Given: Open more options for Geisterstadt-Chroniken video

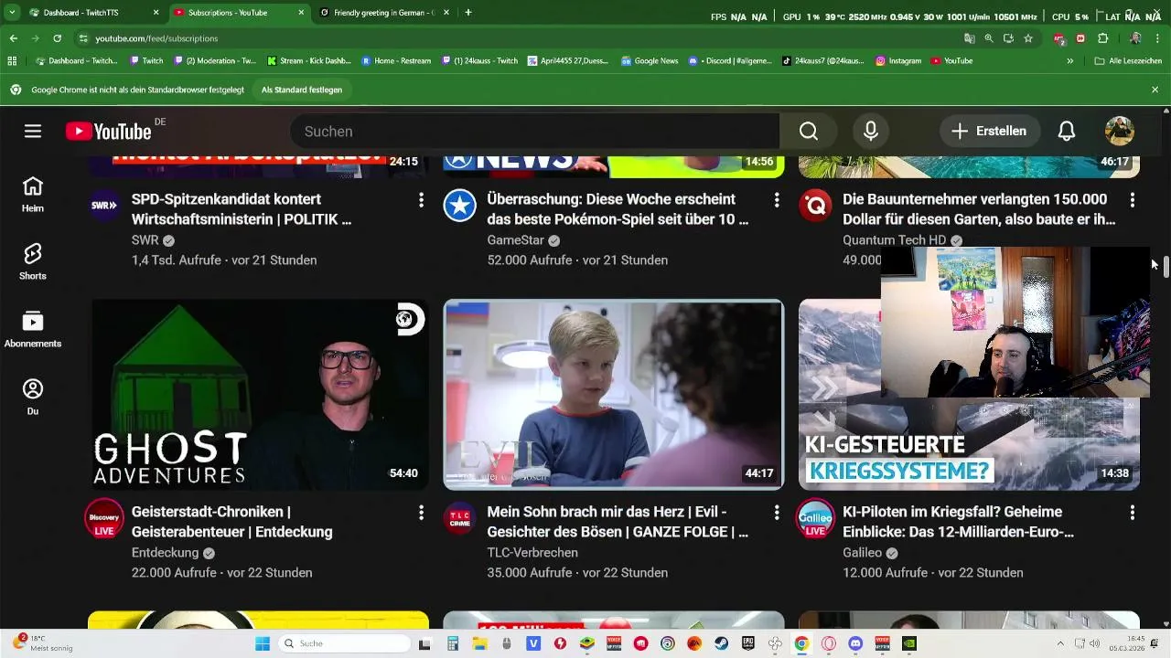Looking at the screenshot, I should [x=421, y=513].
